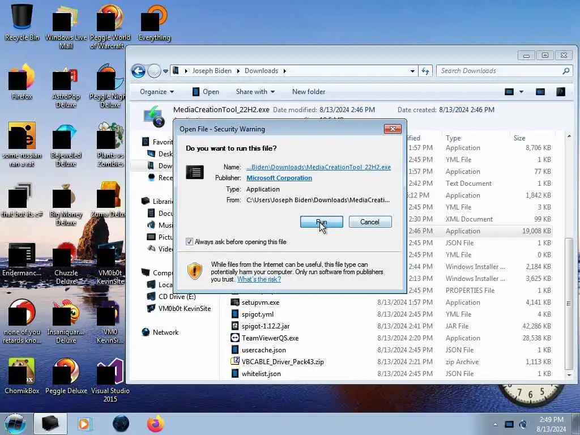Launch Firefox from taskbar
The image size is (580, 435).
tap(156, 424)
